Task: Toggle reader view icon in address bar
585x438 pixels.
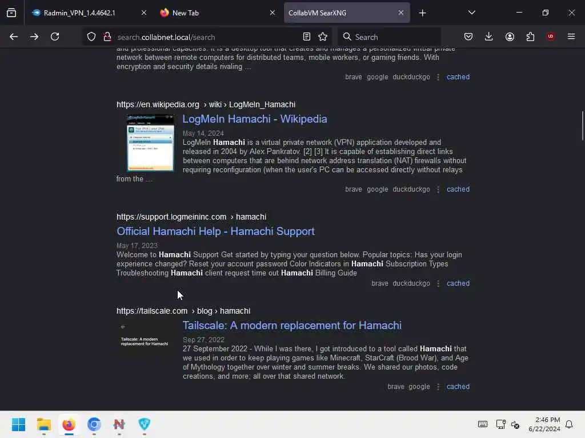Action: 307,36
